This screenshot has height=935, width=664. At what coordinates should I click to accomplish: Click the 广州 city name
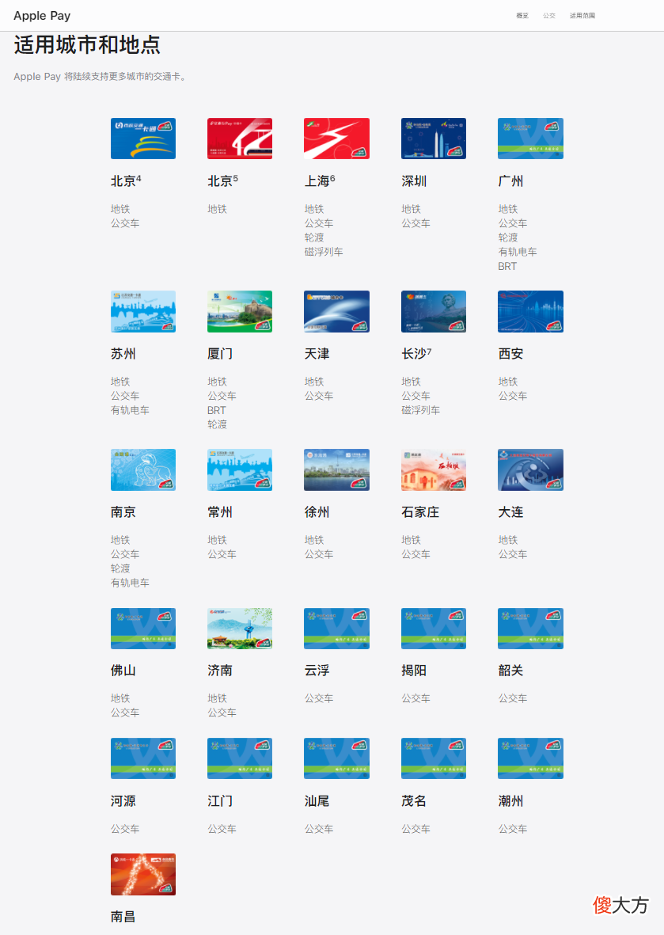[x=510, y=181]
